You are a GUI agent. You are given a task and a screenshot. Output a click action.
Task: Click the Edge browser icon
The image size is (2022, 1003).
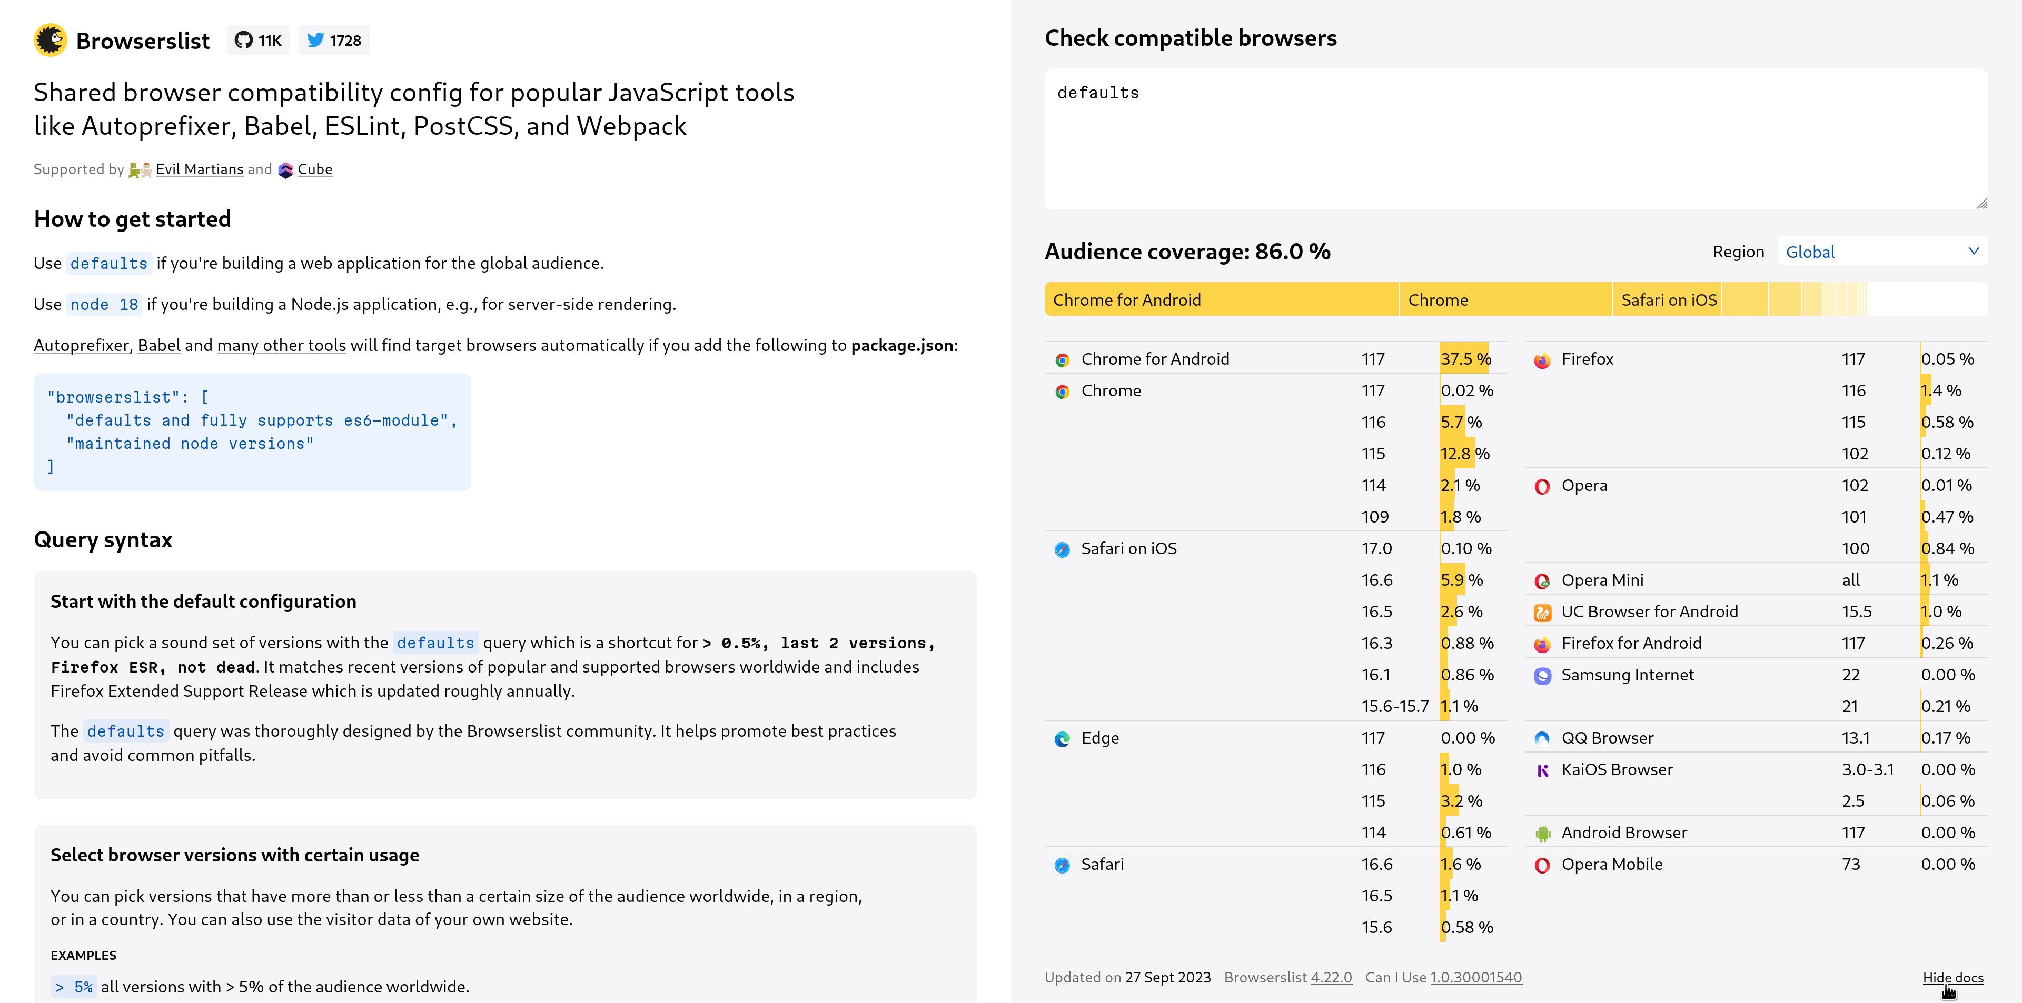1062,739
